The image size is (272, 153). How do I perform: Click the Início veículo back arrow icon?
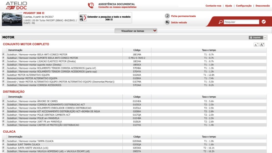[167, 22]
